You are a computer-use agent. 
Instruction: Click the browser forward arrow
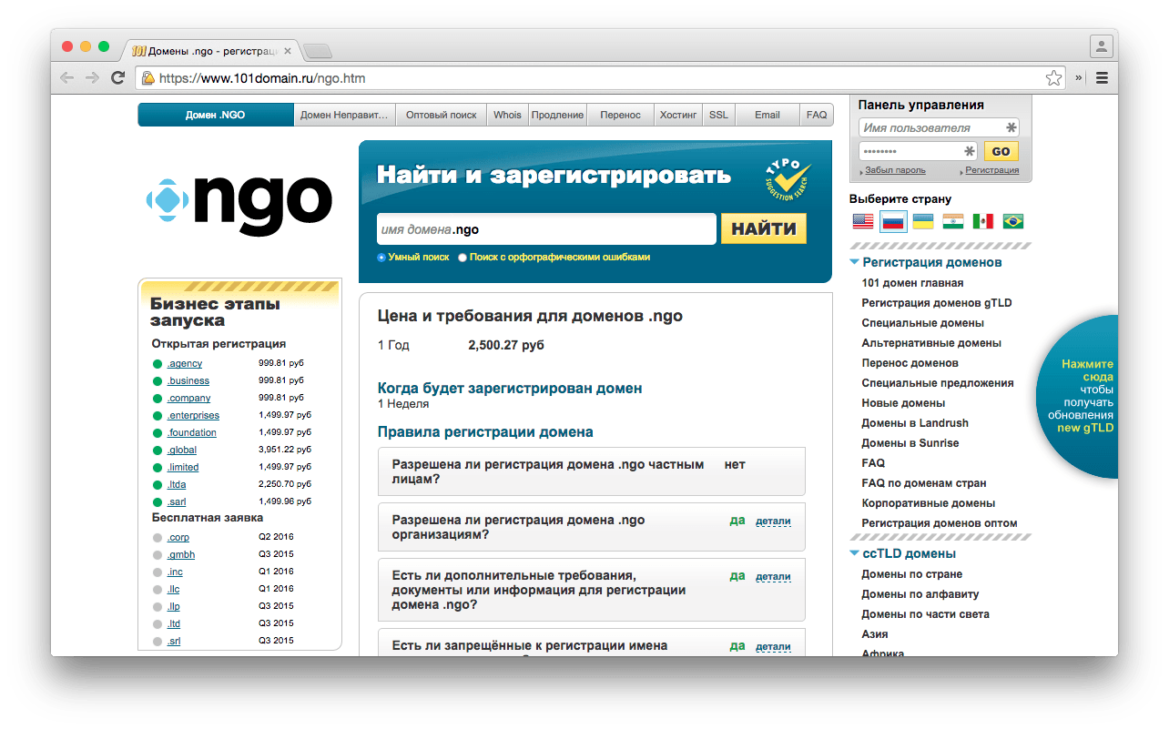click(x=92, y=78)
